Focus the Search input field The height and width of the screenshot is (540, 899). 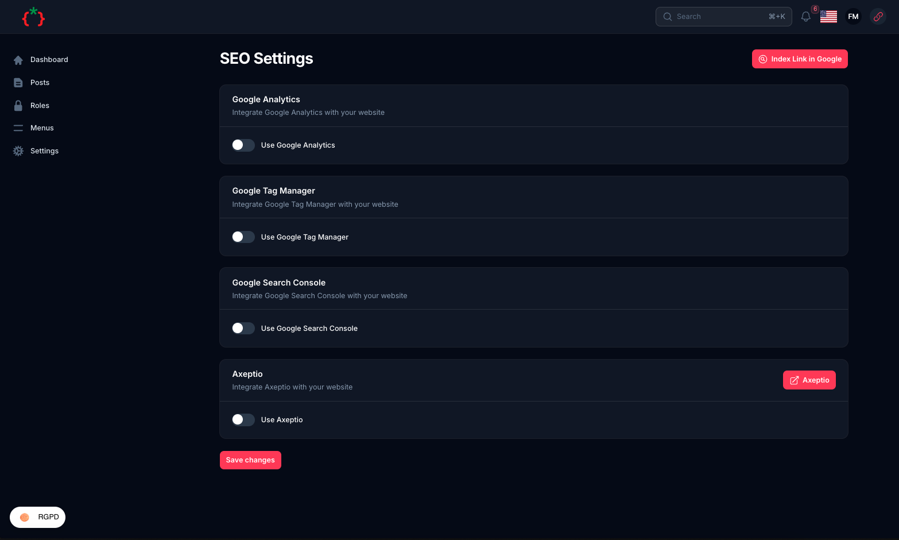tap(723, 17)
